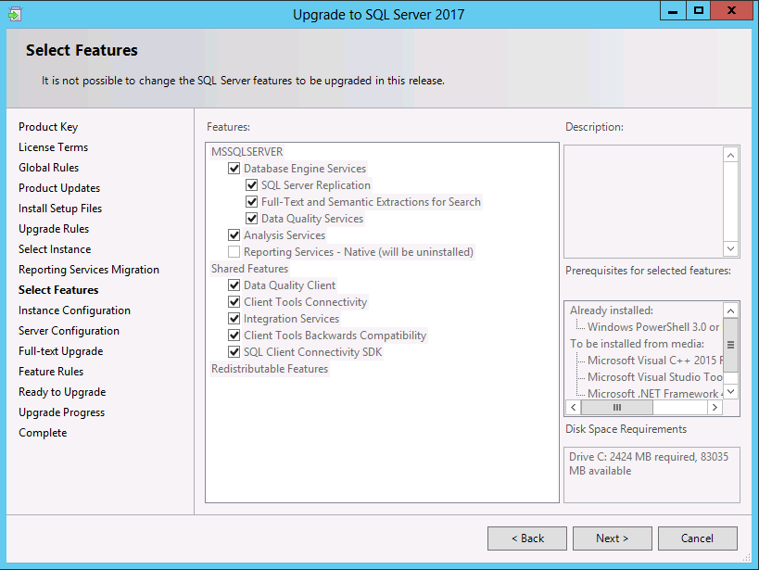Click the Description box scroll up arrow
759x570 pixels.
[731, 155]
